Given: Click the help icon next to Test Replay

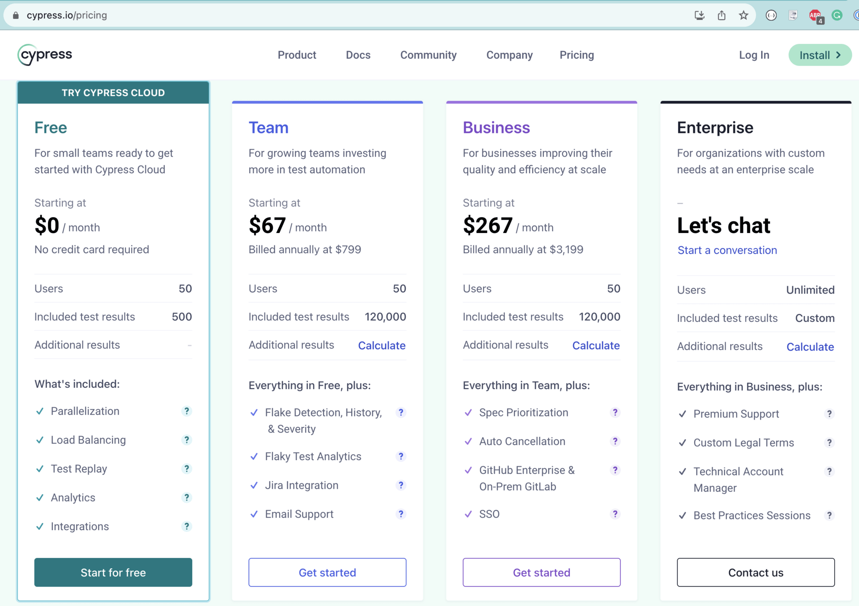Looking at the screenshot, I should [186, 469].
